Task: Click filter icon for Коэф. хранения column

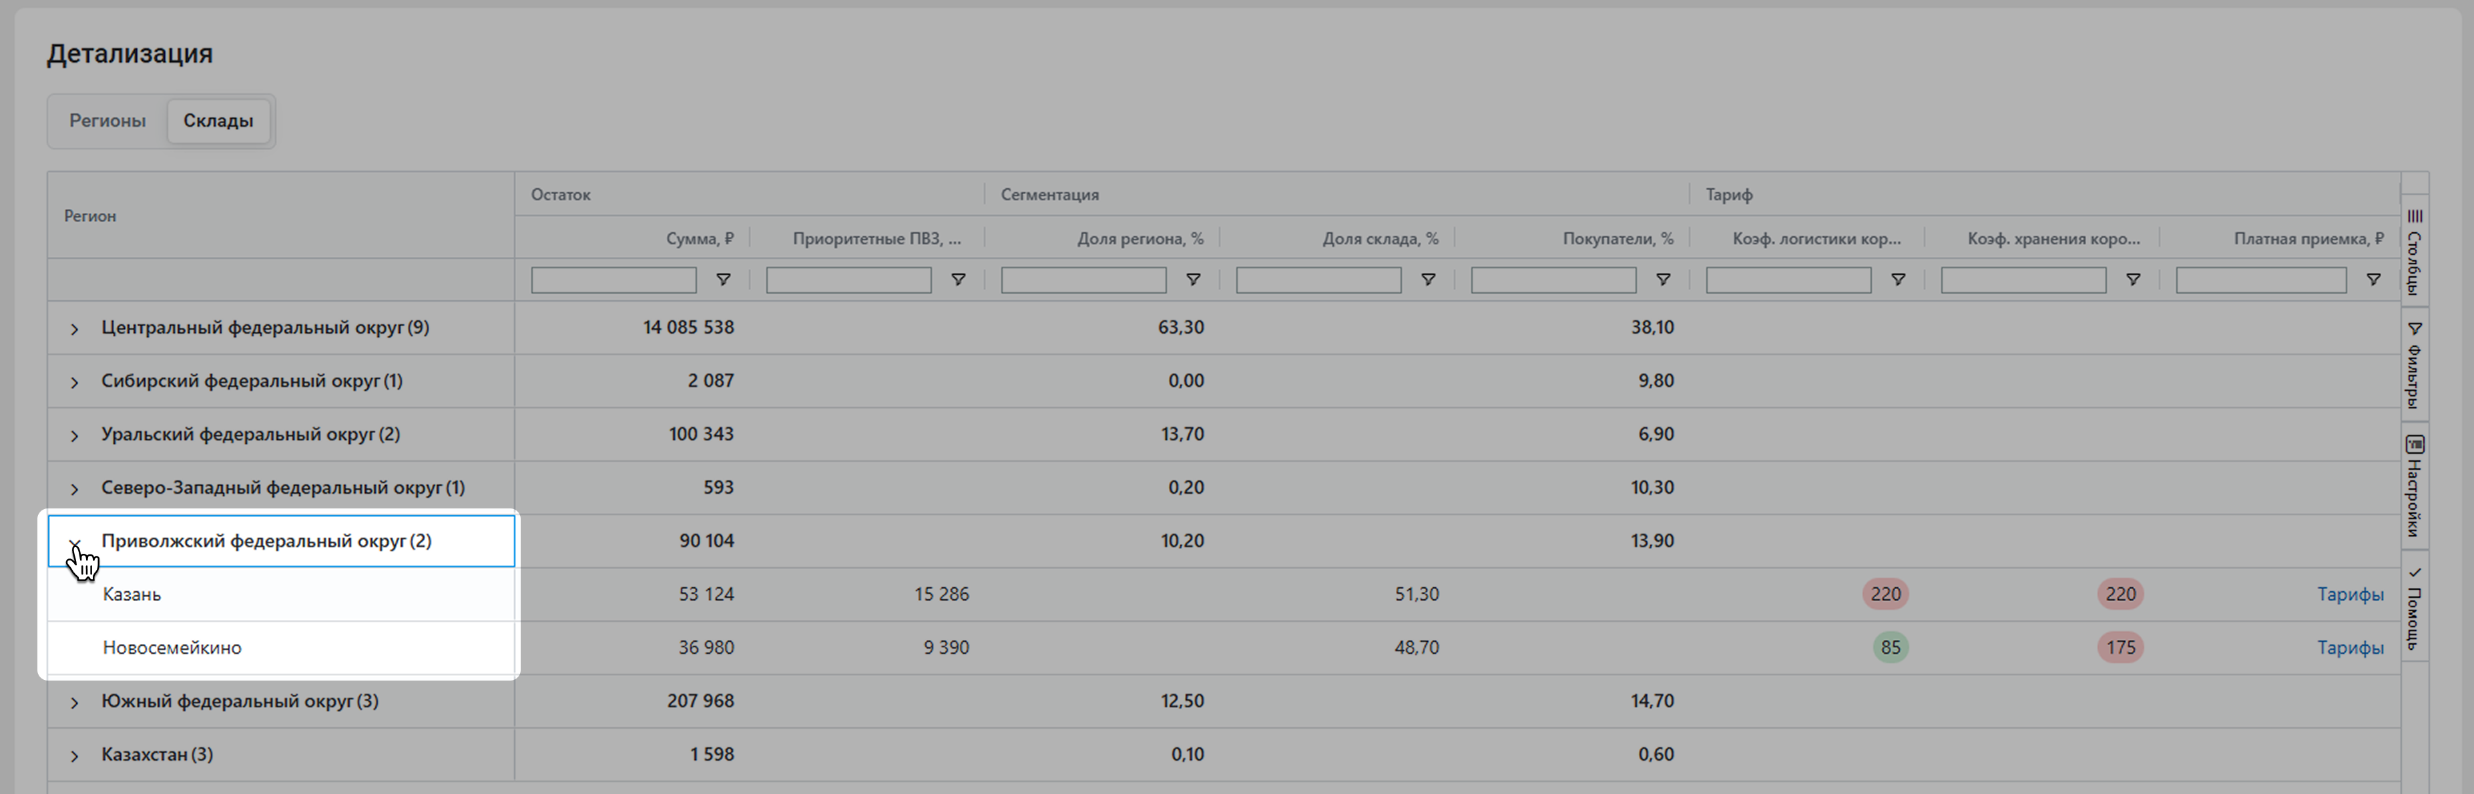Action: pyautogui.click(x=2132, y=280)
